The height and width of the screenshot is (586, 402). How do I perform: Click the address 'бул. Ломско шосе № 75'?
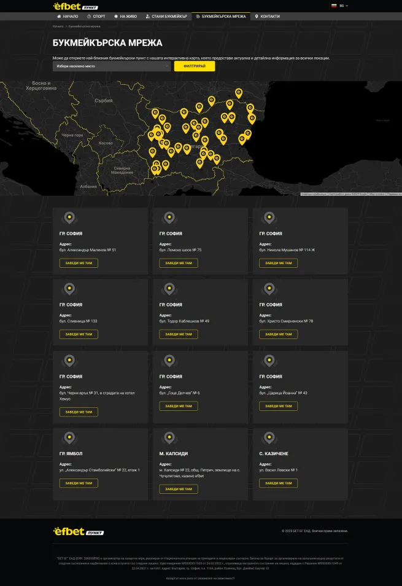click(x=180, y=250)
